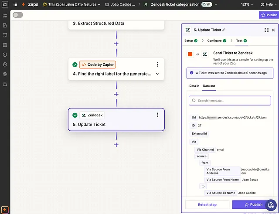Open the sidebar activity status icon
The image size is (279, 214).
pyautogui.click(x=5, y=65)
